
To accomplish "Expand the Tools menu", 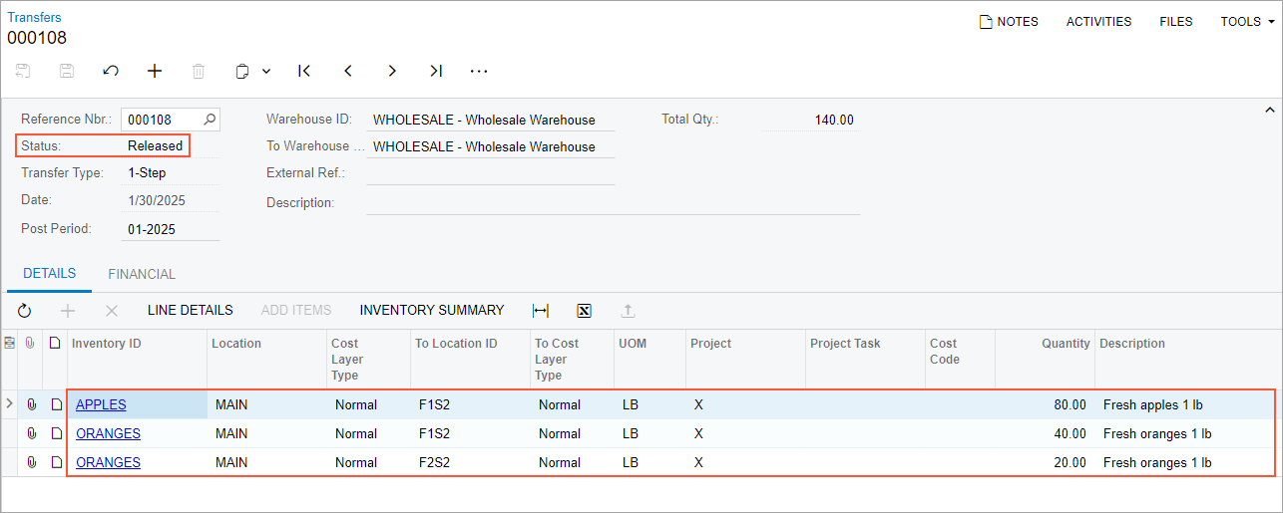I will [1247, 22].
